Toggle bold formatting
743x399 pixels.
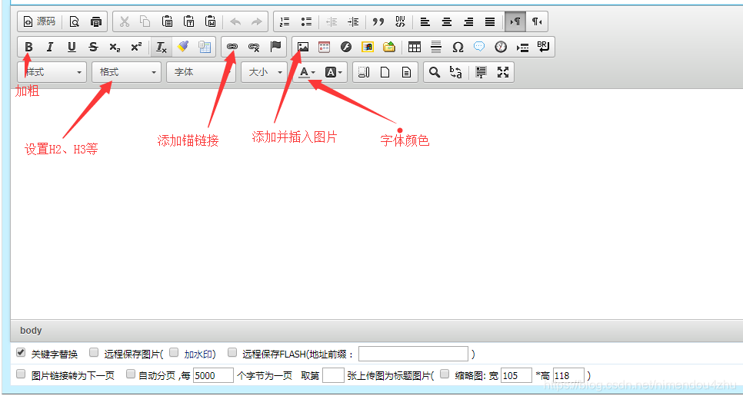28,47
